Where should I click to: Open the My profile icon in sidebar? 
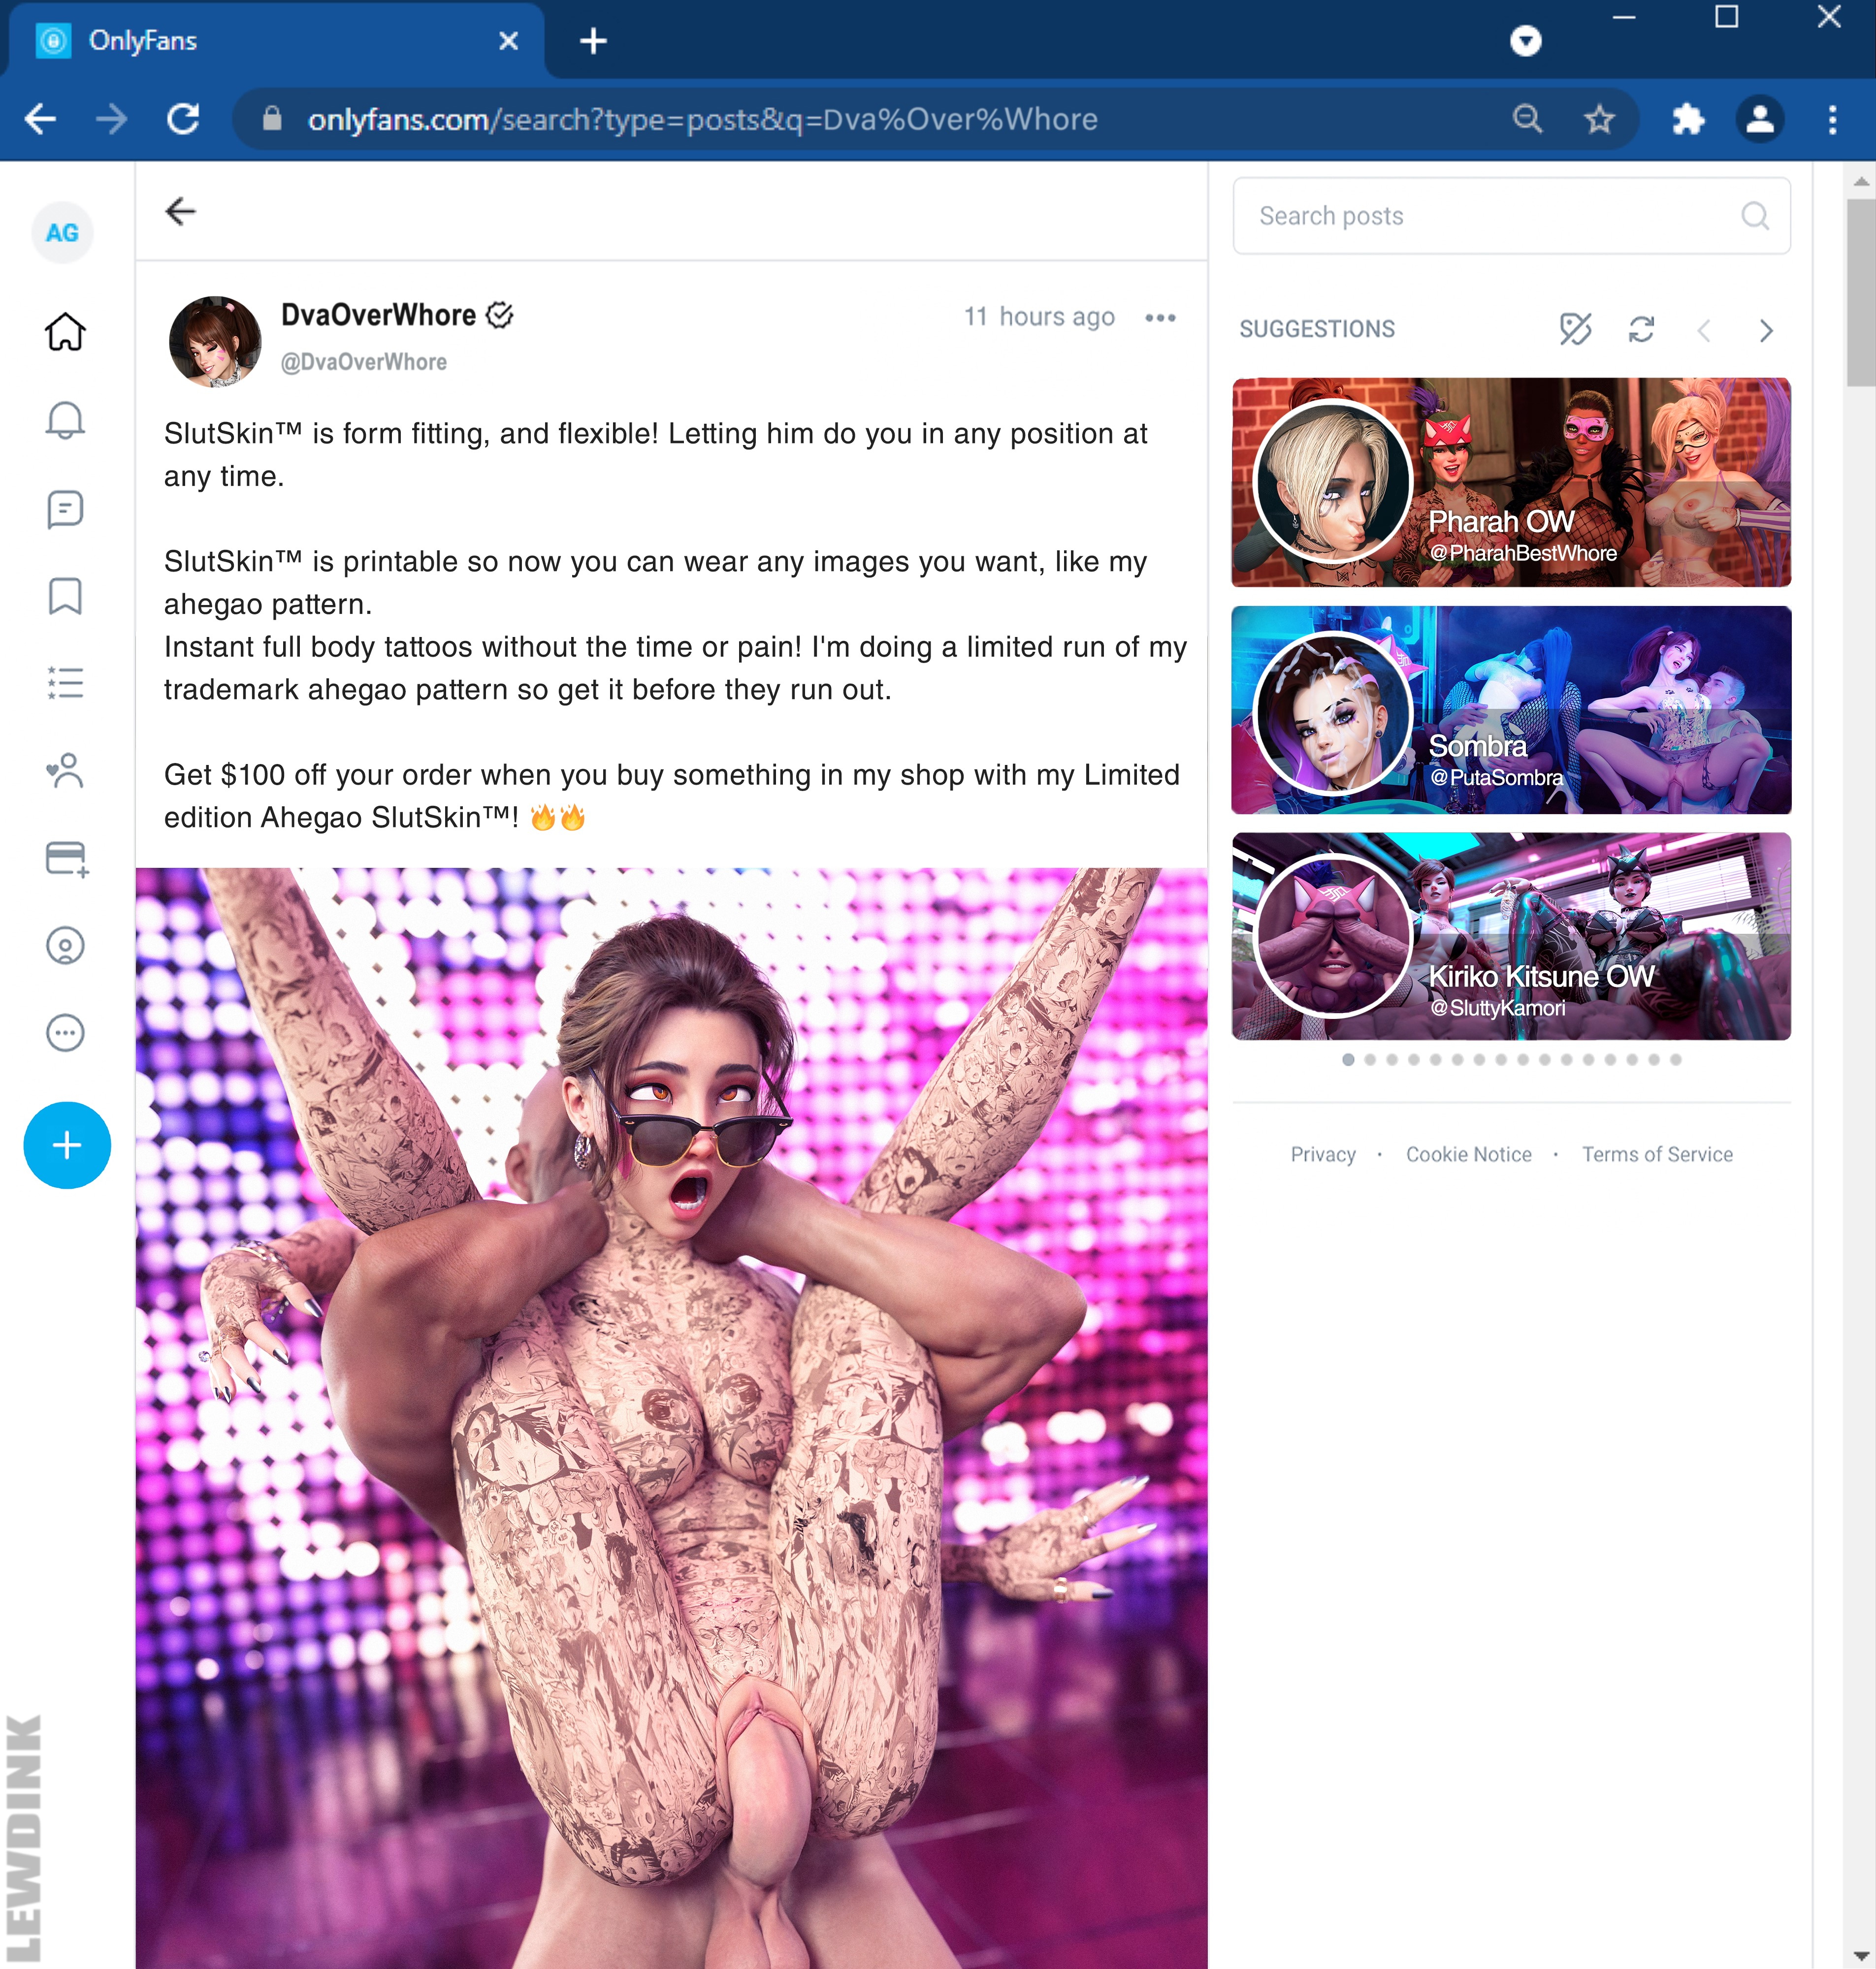(65, 946)
